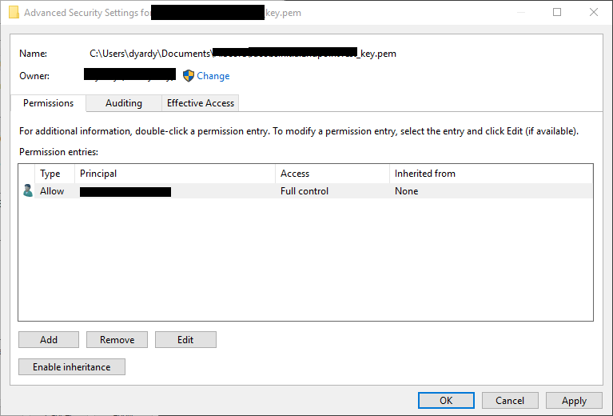Click the Change owner link
Viewport: 613px width, 416px height.
click(213, 76)
